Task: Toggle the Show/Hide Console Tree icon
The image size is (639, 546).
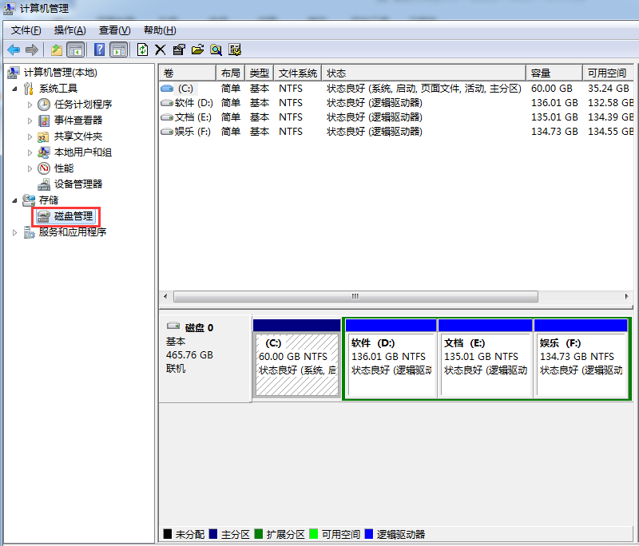Action: [76, 49]
